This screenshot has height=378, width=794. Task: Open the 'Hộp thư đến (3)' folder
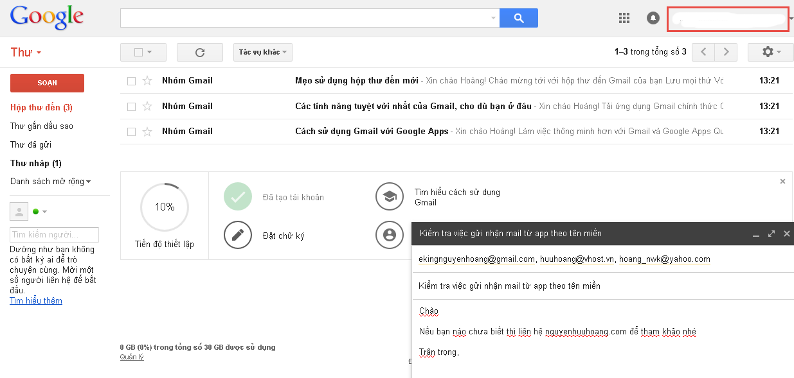[x=41, y=107]
